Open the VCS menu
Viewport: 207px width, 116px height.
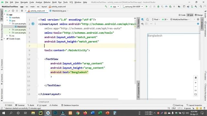71,2
